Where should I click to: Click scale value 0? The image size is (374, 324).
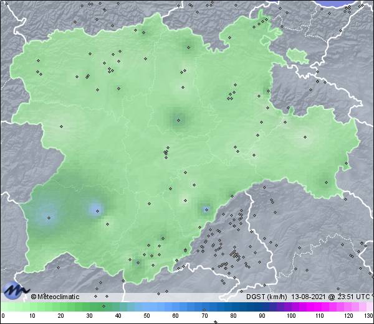[x=3, y=316]
